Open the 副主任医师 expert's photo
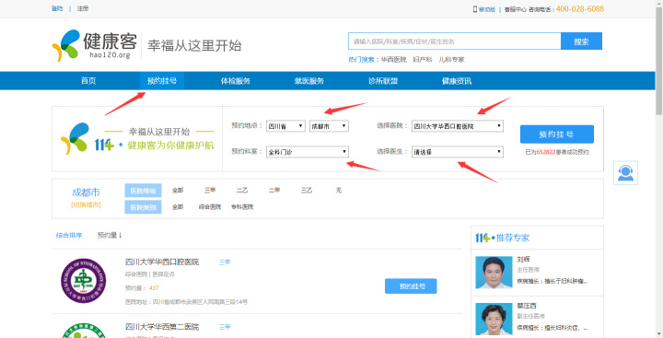 (494, 319)
